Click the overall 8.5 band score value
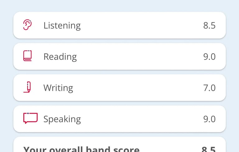 pyautogui.click(x=209, y=149)
